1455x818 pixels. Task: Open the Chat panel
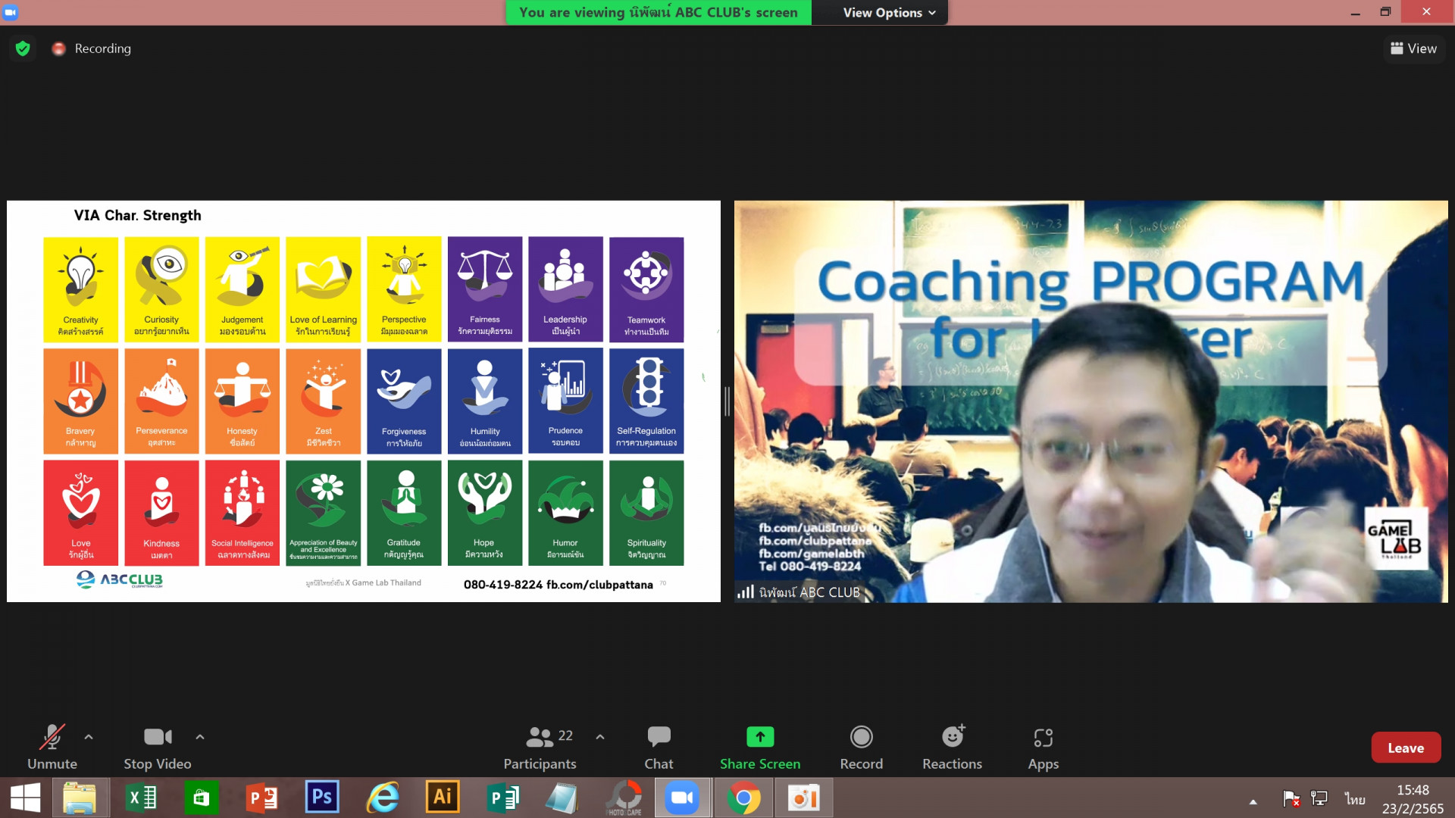click(x=659, y=748)
